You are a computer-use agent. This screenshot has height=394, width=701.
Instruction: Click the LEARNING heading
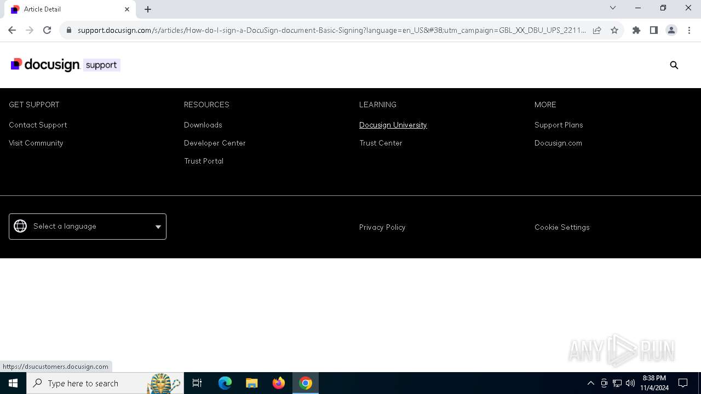[x=378, y=105]
